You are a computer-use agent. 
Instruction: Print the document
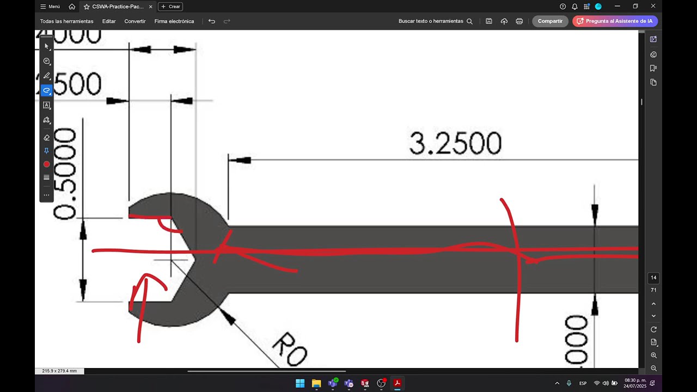519,21
